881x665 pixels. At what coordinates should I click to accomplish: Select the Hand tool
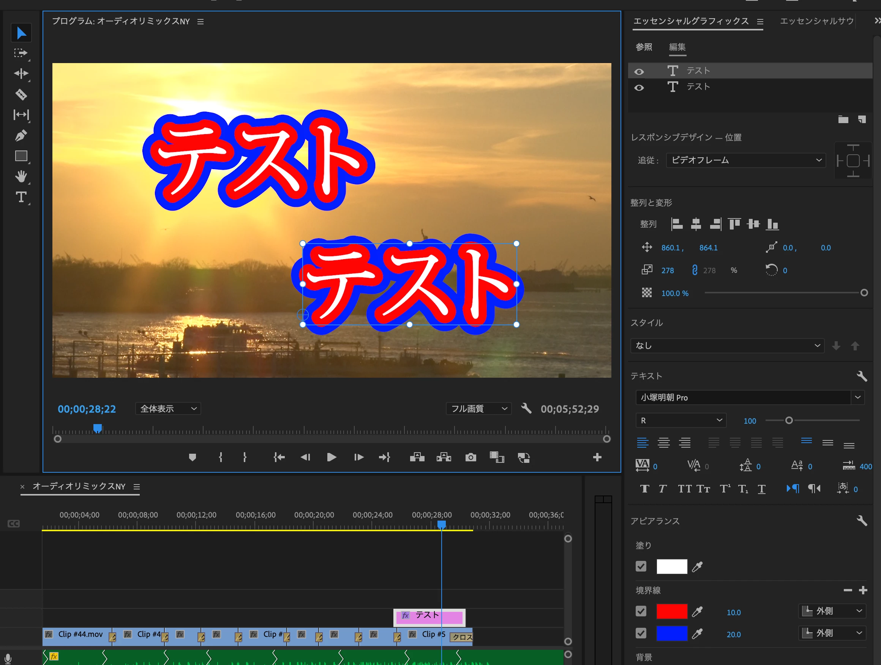pyautogui.click(x=21, y=176)
